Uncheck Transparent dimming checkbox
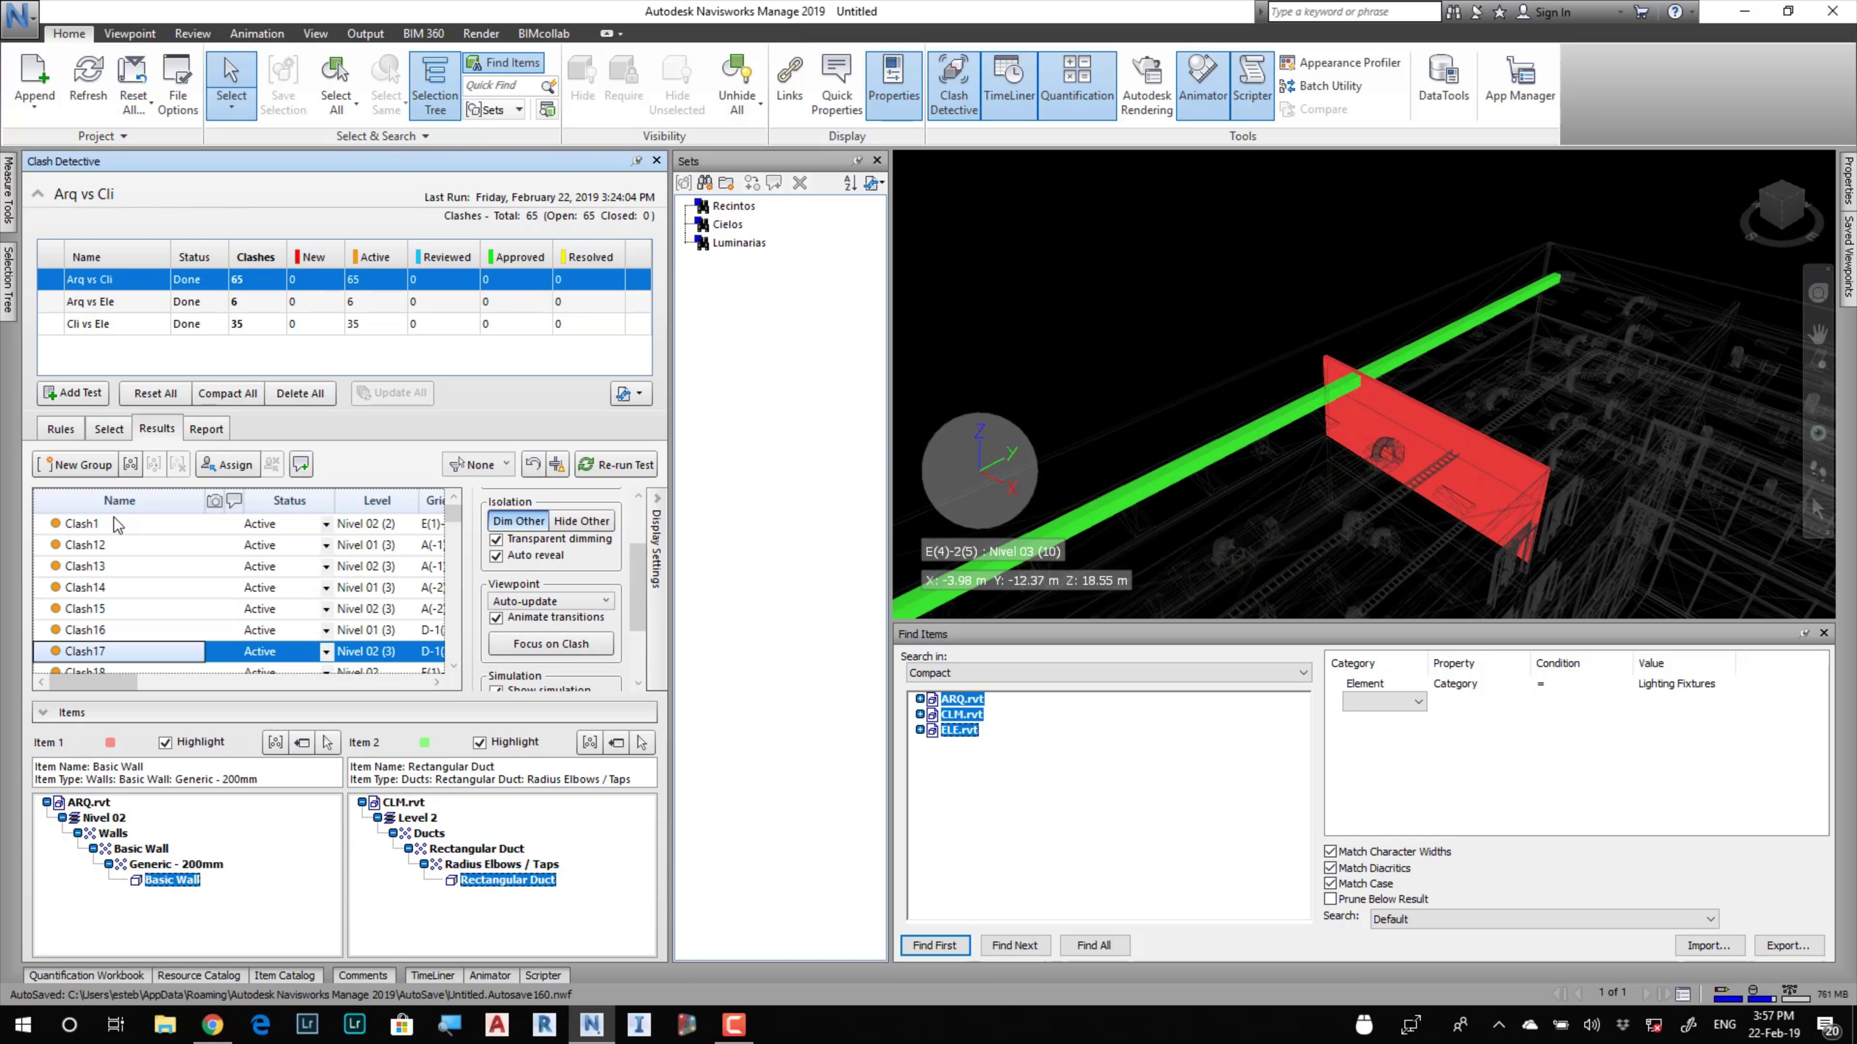 click(496, 539)
